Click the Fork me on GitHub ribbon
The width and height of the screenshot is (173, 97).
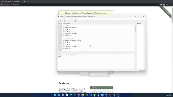(x=166, y=12)
